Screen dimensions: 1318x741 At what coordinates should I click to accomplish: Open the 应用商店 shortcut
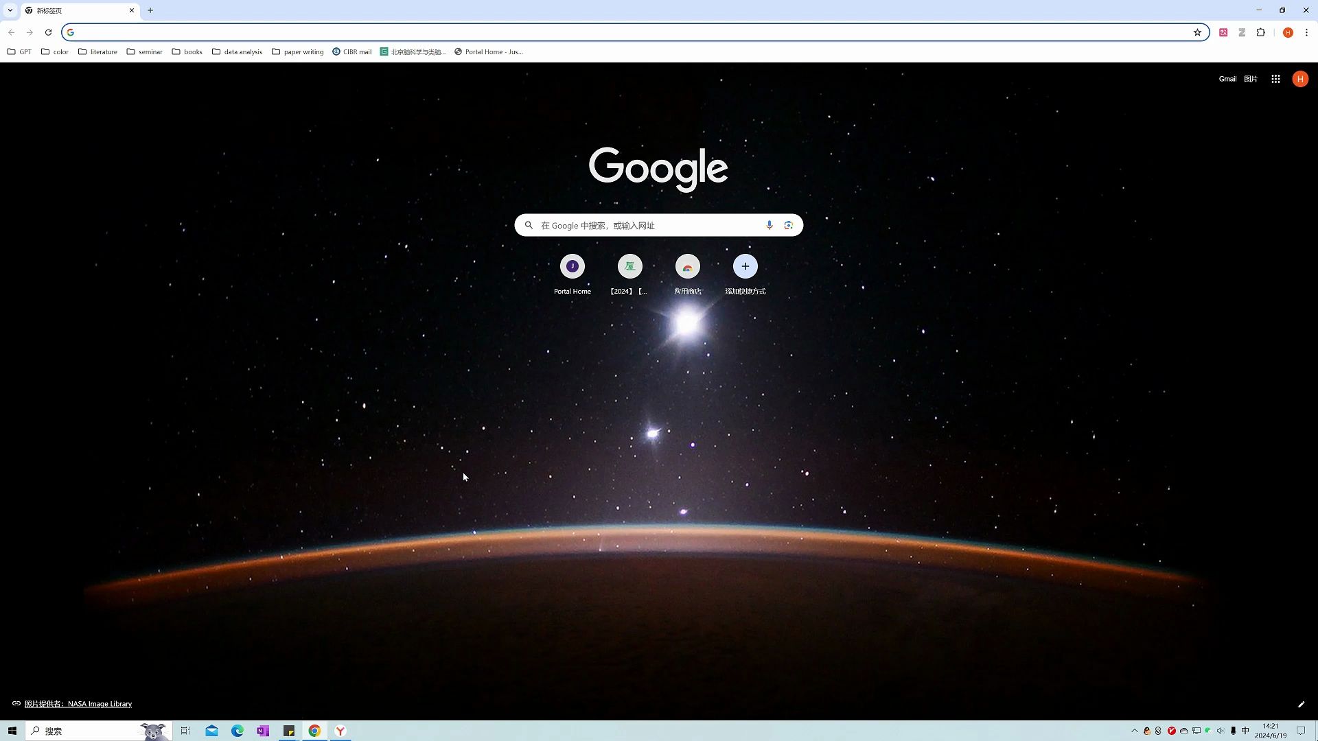click(x=687, y=274)
